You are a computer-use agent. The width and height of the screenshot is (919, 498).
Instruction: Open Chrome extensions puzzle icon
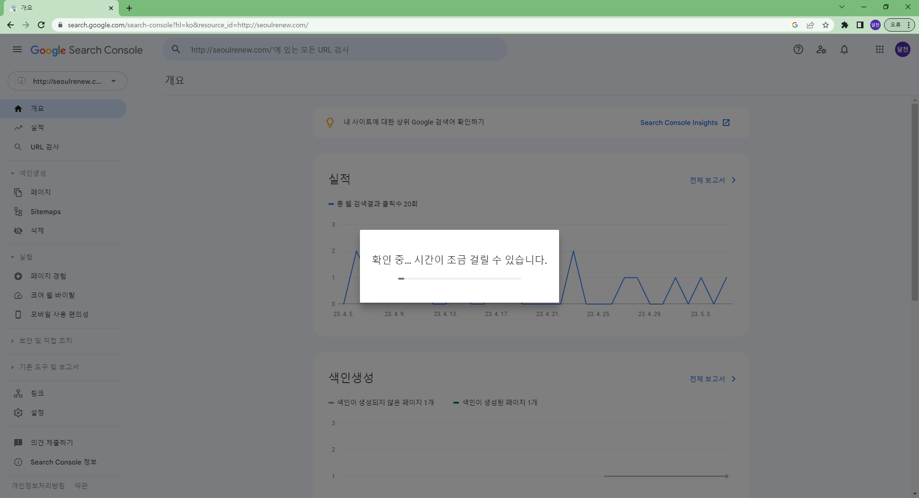[845, 25]
